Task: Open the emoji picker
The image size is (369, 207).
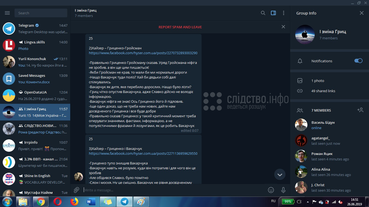Action: coord(271,190)
